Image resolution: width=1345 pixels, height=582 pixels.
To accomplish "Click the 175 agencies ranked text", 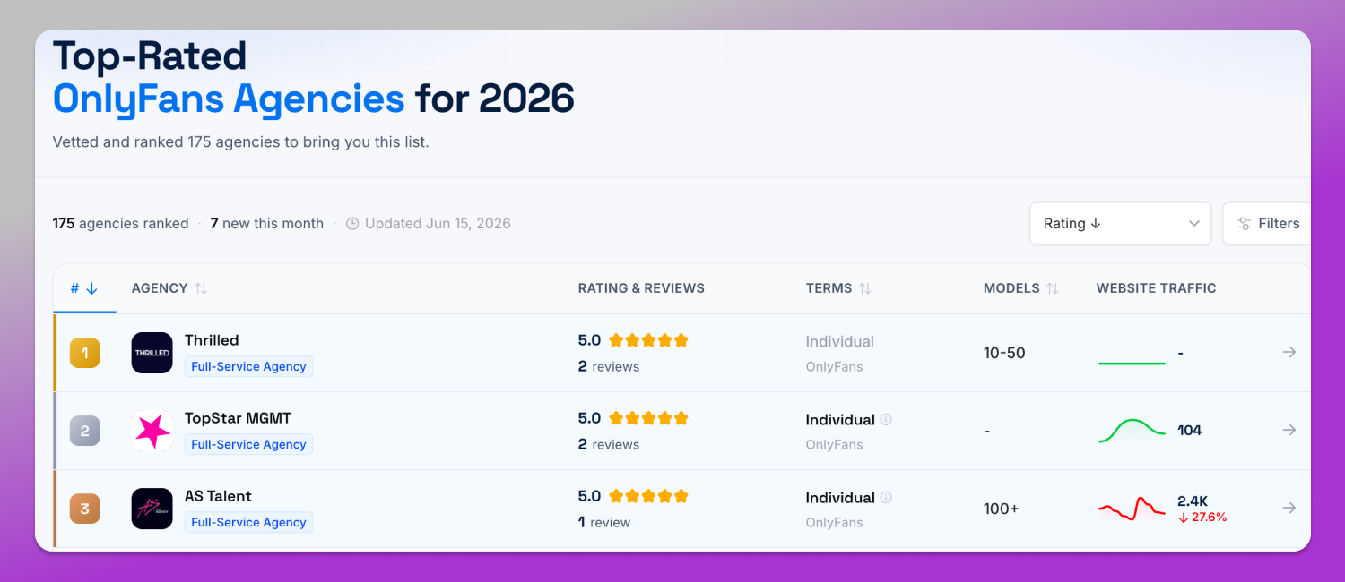I will point(120,224).
